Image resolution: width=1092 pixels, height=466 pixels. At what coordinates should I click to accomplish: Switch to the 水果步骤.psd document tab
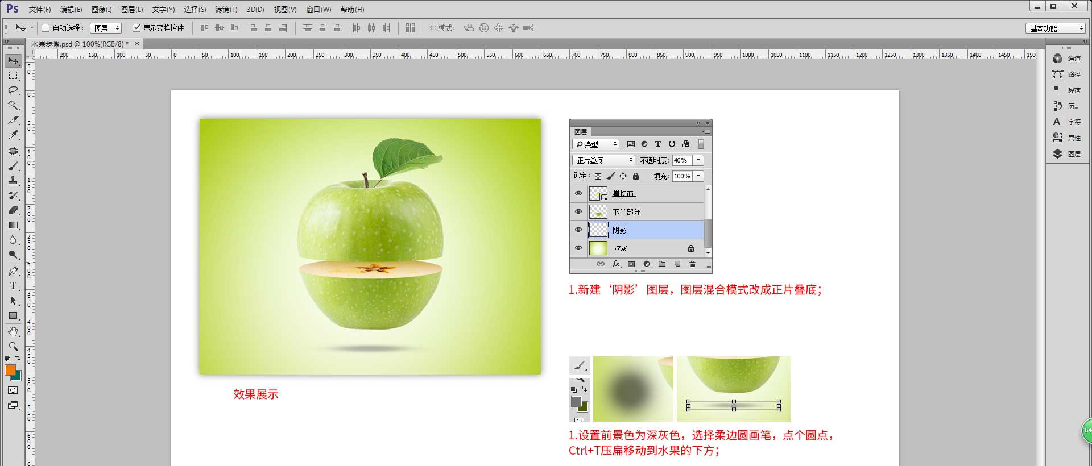(79, 44)
